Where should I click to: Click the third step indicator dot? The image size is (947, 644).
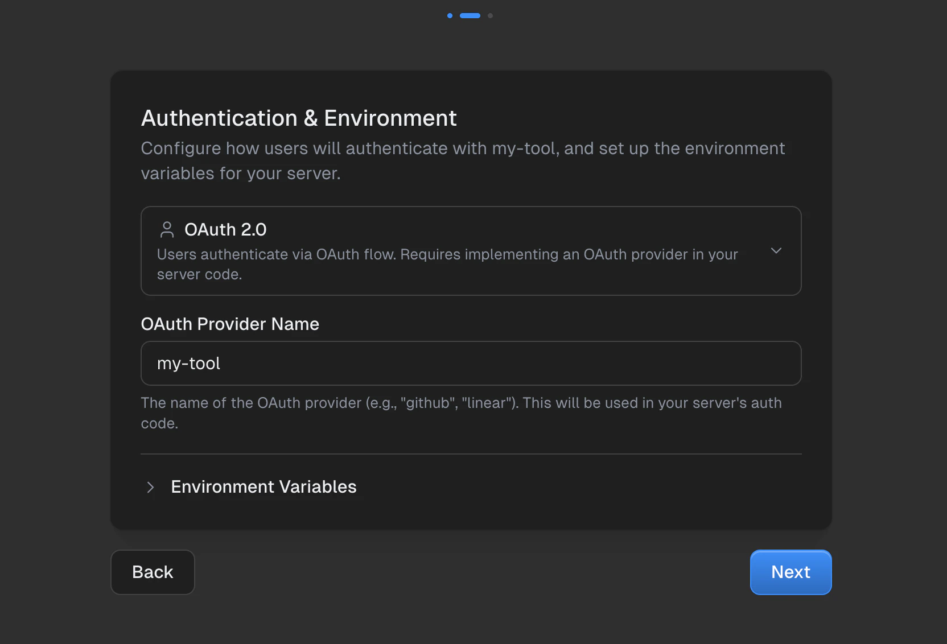[490, 15]
